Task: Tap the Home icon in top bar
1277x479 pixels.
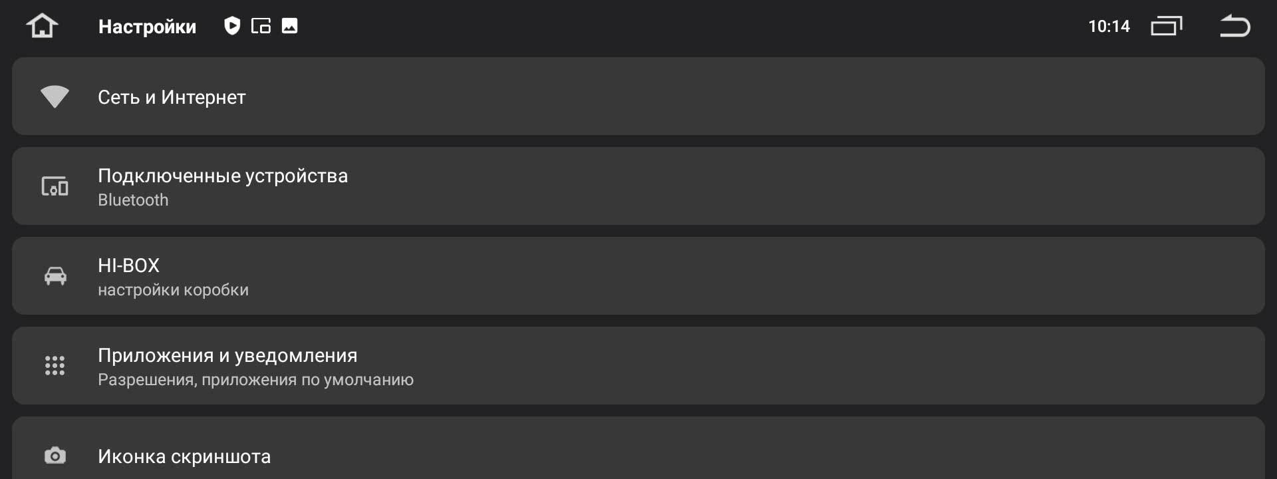Action: click(42, 27)
